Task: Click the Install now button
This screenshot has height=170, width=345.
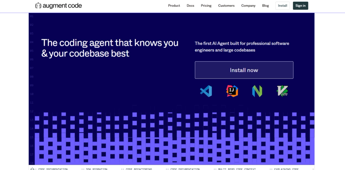Action: [x=244, y=70]
